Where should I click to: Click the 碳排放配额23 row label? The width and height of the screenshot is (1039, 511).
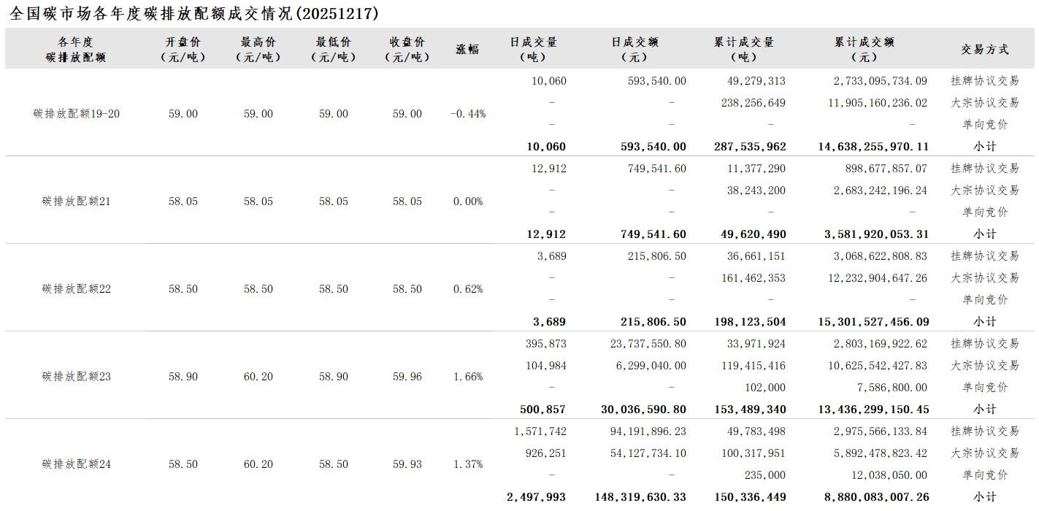(x=76, y=377)
